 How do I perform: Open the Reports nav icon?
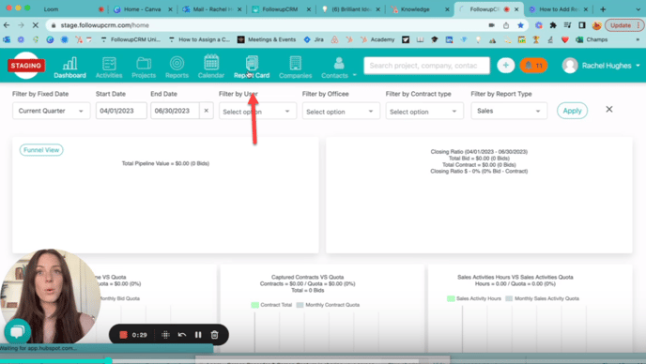[x=177, y=67]
